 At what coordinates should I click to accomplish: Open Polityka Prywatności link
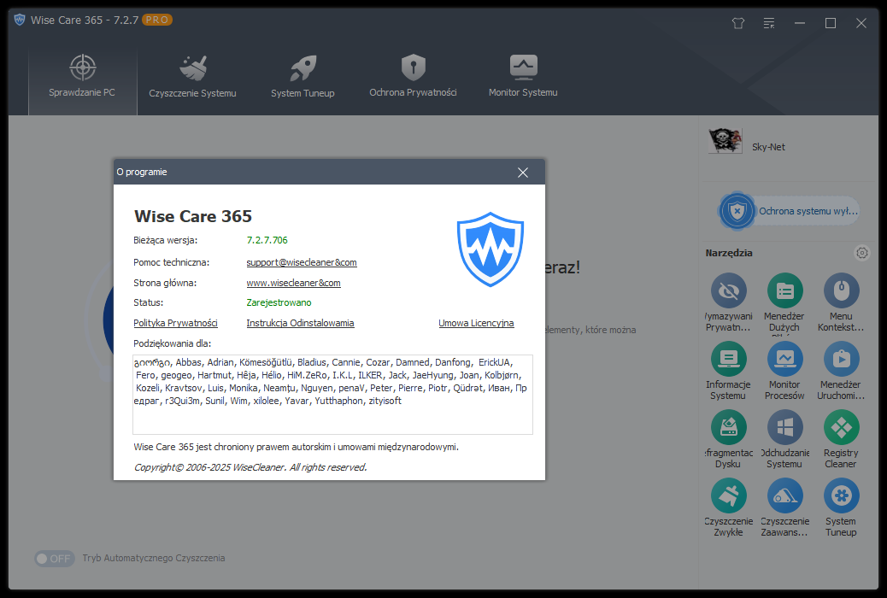[175, 323]
